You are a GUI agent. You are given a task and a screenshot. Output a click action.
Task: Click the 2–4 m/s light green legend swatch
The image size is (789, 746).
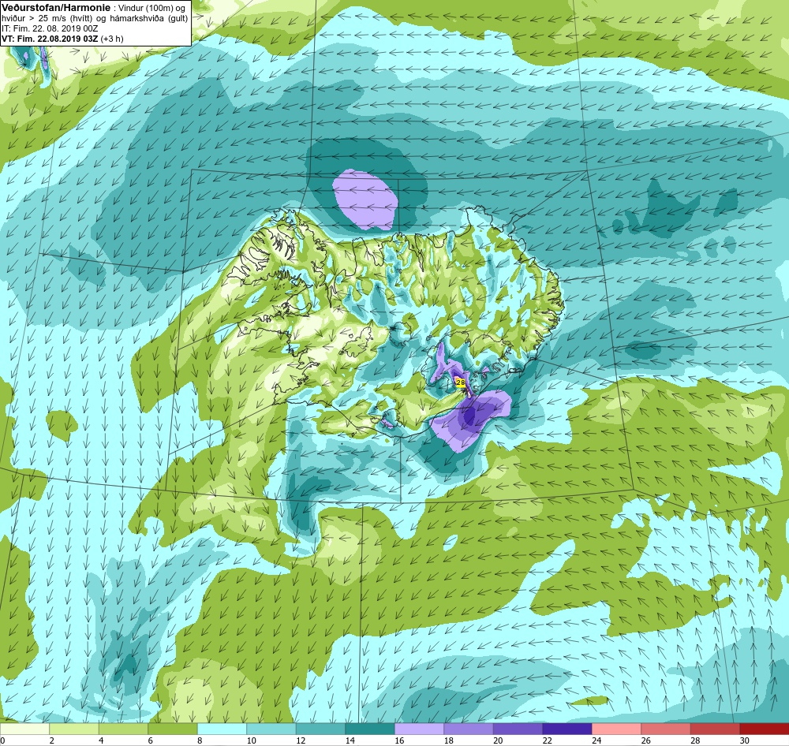(74, 729)
